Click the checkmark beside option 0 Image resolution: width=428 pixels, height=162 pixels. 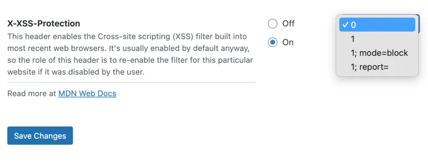coord(345,25)
